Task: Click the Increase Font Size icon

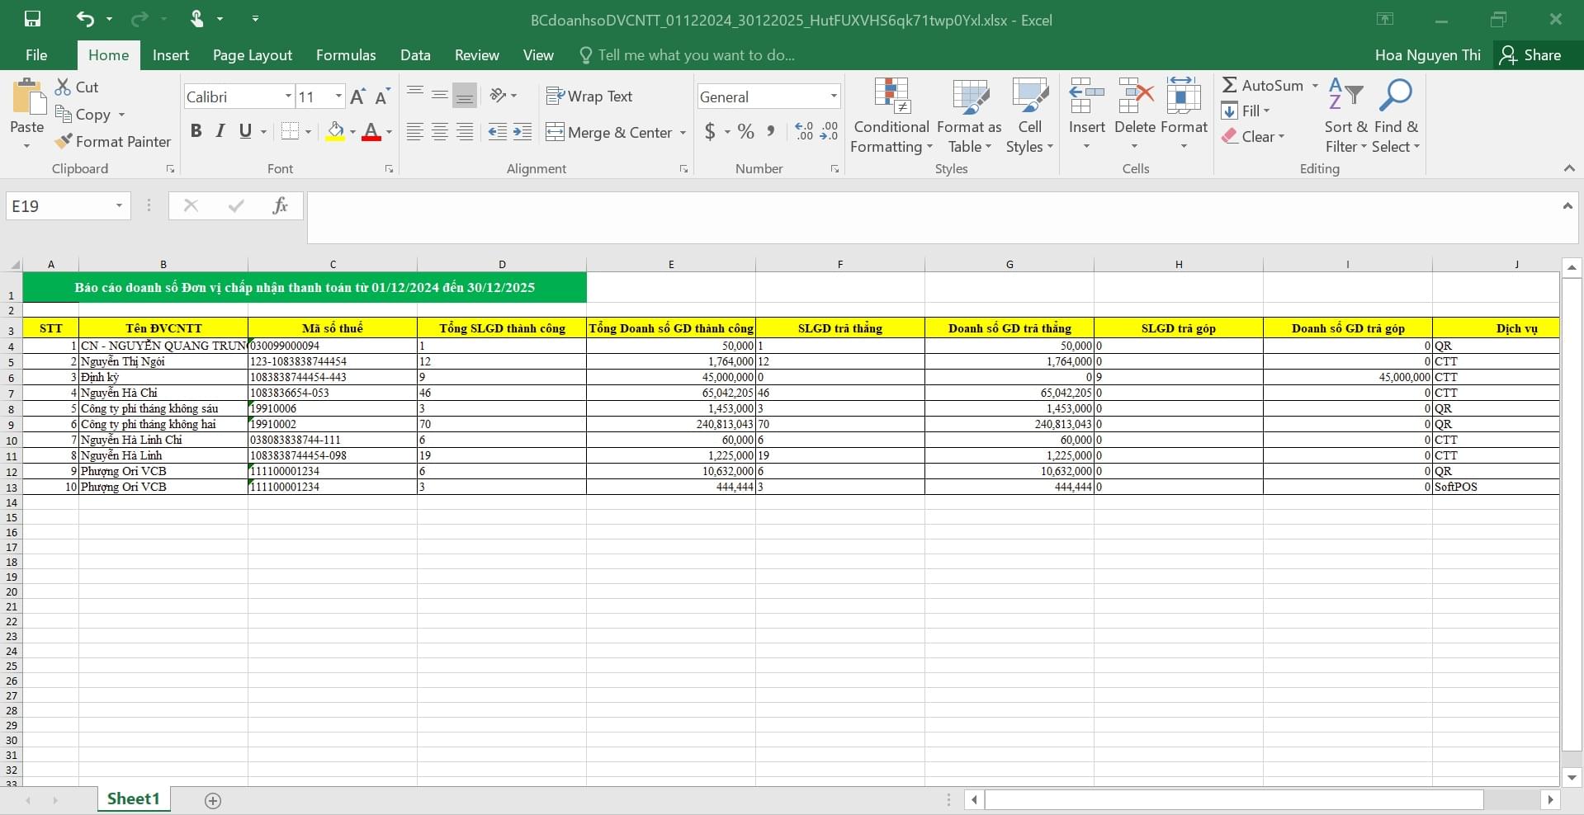Action: coord(357,97)
